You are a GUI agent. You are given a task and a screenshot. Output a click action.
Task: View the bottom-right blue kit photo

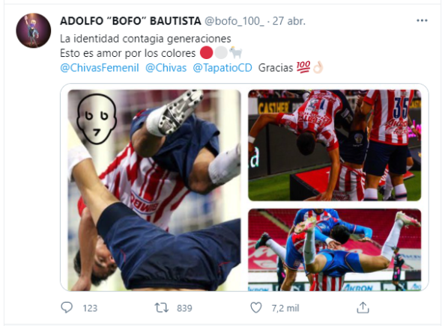tap(335, 250)
